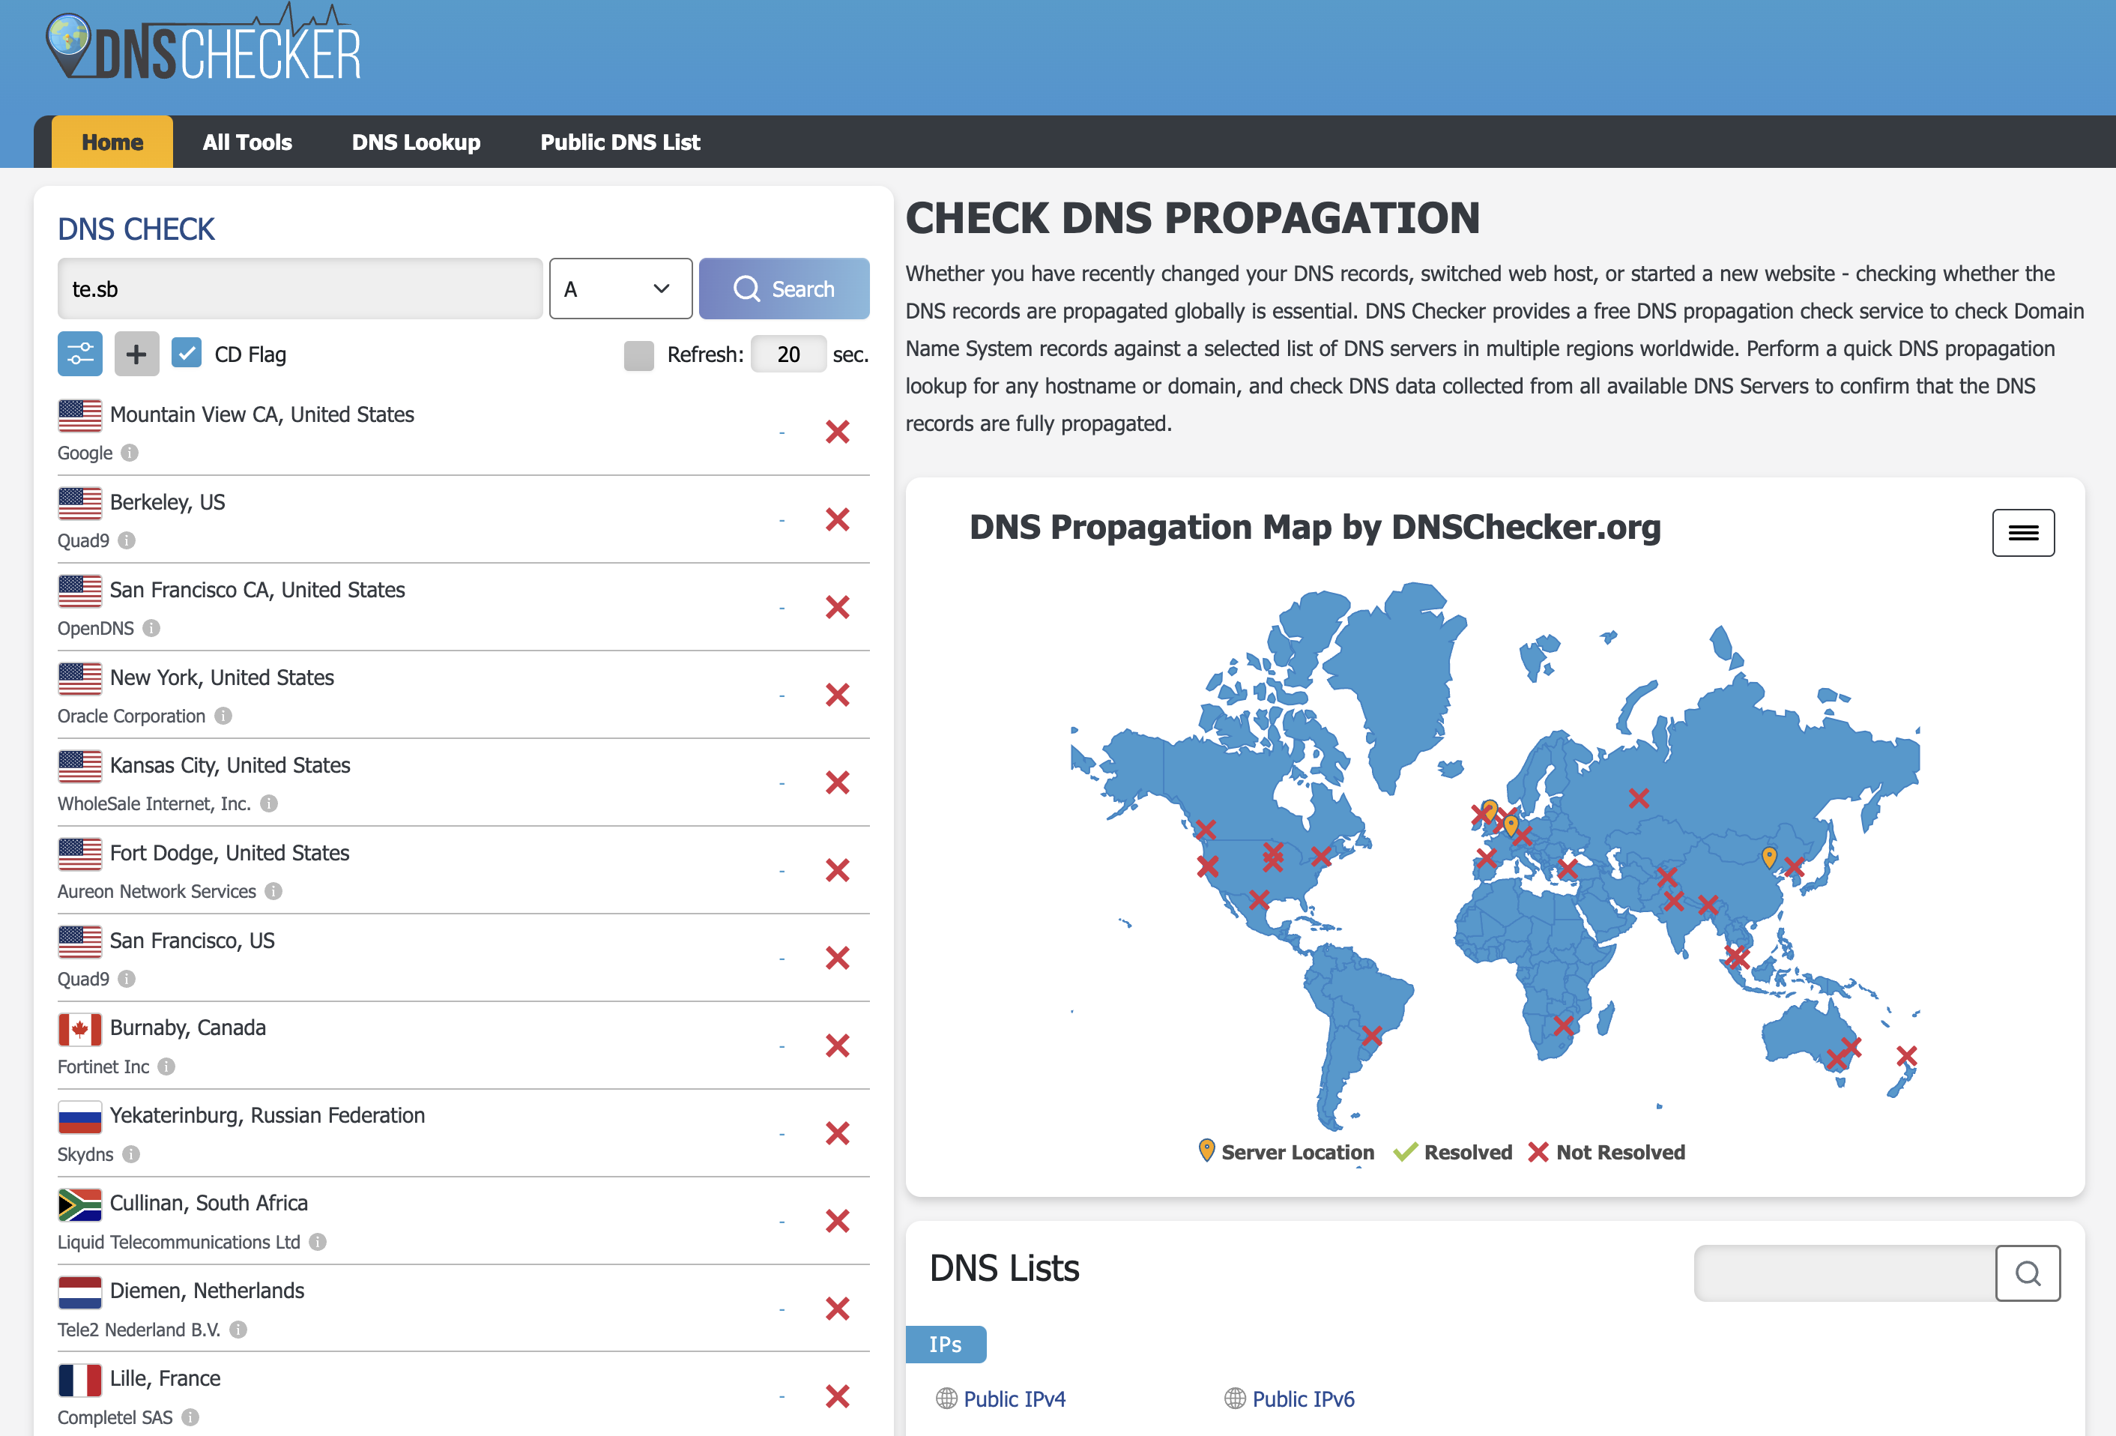The width and height of the screenshot is (2116, 1436).
Task: Click the info icon beside OpenDNS
Action: pyautogui.click(x=152, y=628)
